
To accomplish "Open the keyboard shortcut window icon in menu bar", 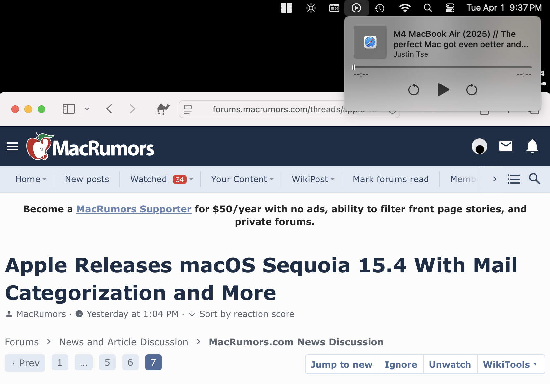I will tap(334, 8).
